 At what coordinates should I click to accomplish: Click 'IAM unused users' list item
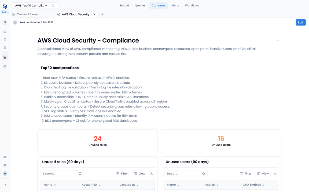[89, 116]
